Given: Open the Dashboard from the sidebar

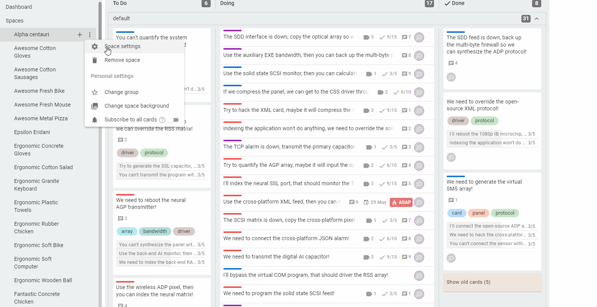Looking at the screenshot, I should click(x=19, y=6).
